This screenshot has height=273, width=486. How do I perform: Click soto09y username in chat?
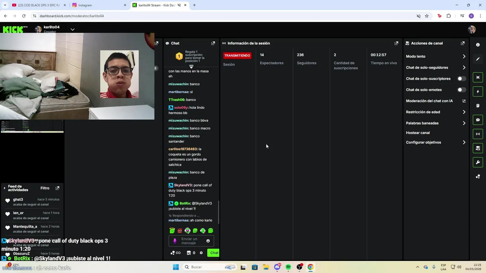(x=181, y=108)
